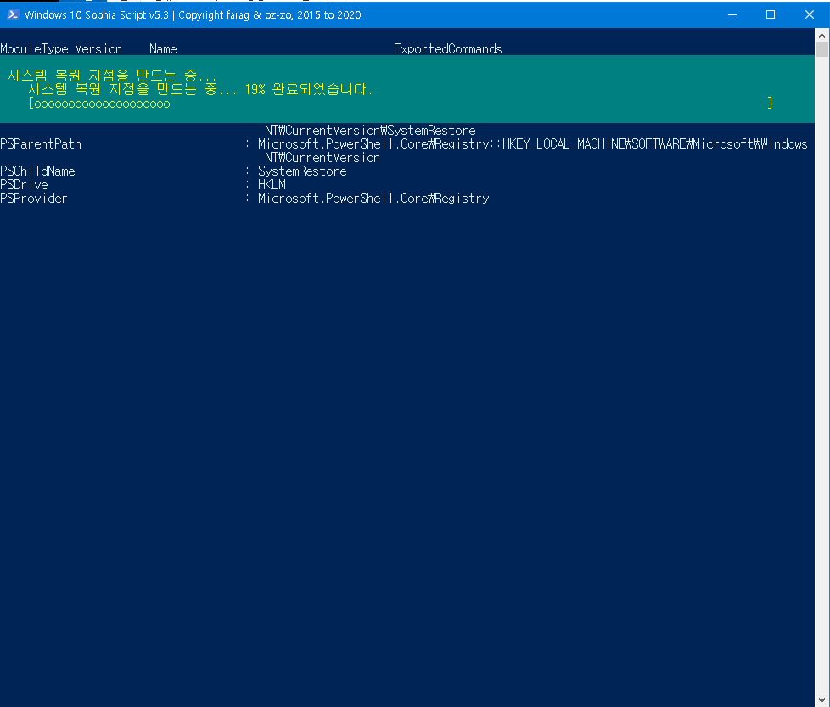Click the window title text
830x707 pixels.
tap(193, 14)
